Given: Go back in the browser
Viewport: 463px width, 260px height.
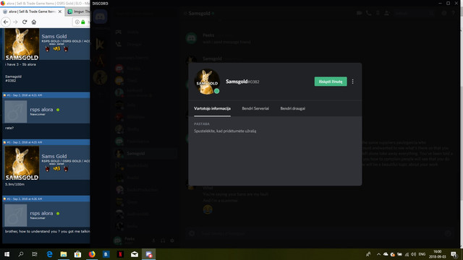Looking at the screenshot, I should pyautogui.click(x=6, y=22).
